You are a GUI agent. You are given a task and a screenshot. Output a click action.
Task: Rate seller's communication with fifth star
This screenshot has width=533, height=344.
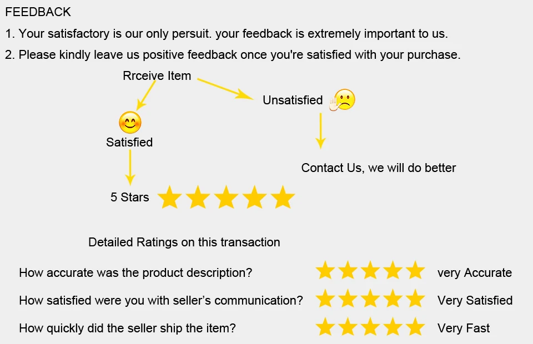pos(415,299)
